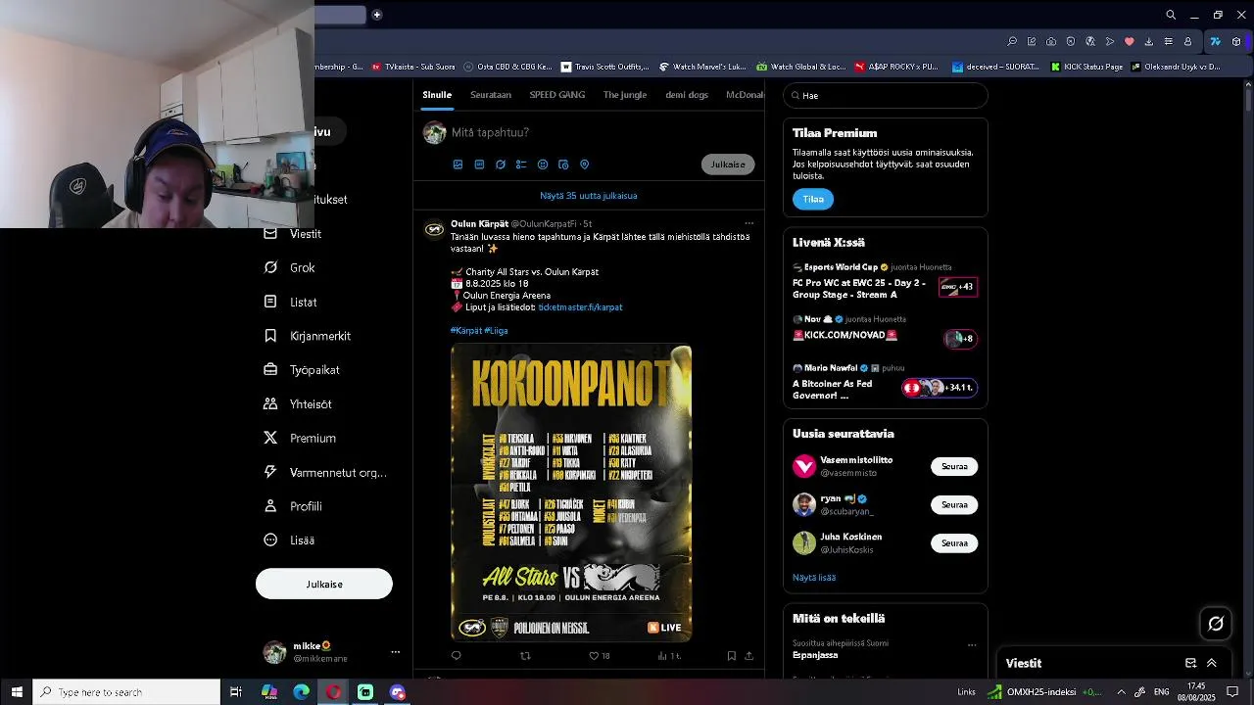Viewport: 1254px width, 705px height.
Task: Open Microsoft Edge from the taskbar
Action: tap(302, 692)
